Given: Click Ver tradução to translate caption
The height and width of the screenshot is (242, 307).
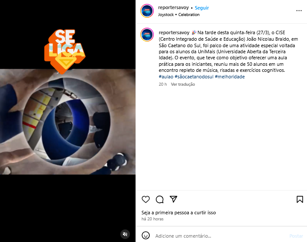Looking at the screenshot, I should [x=183, y=84].
